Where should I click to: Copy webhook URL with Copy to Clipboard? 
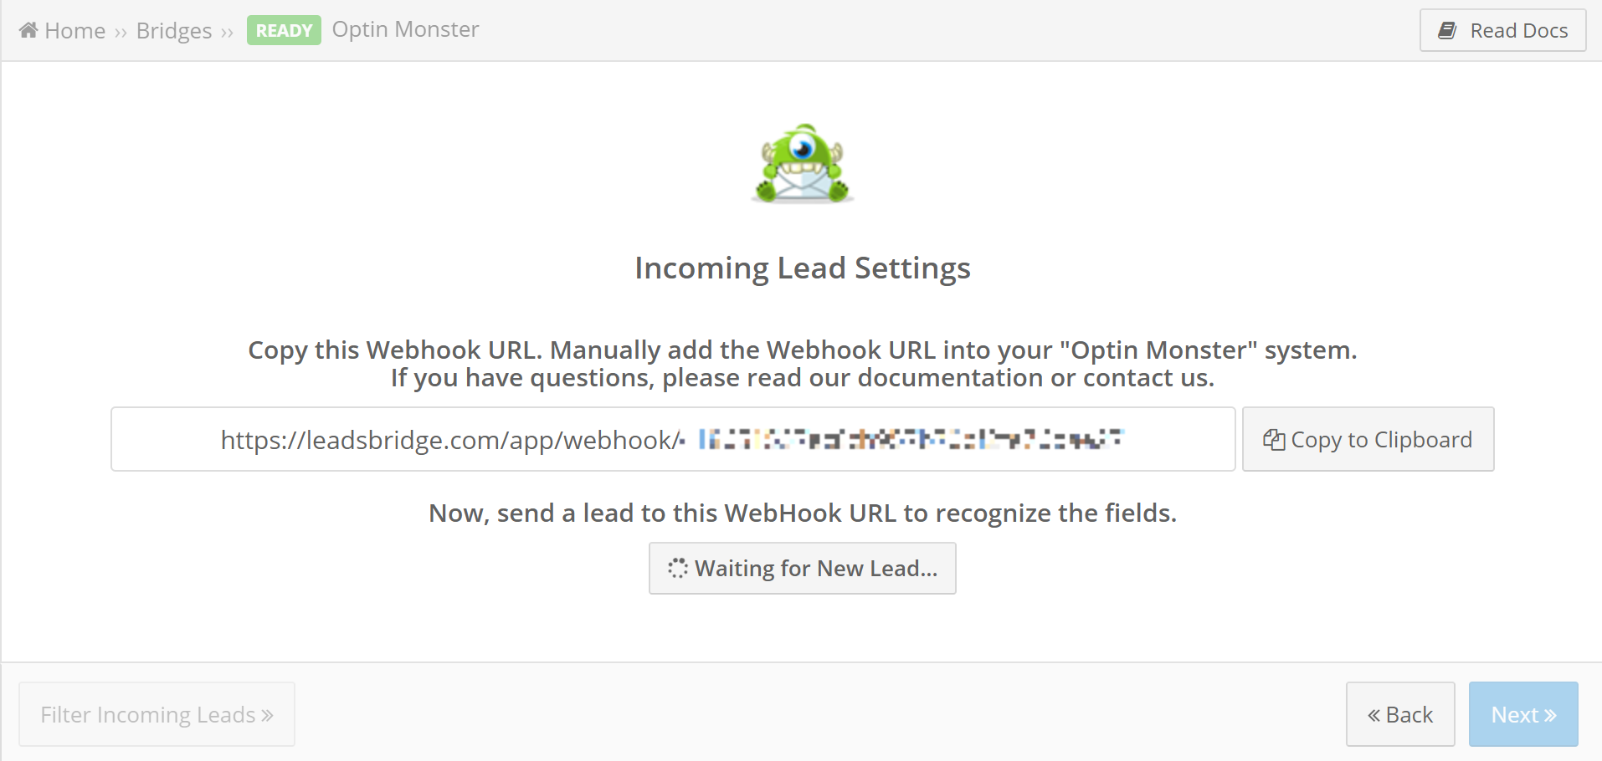pos(1368,439)
